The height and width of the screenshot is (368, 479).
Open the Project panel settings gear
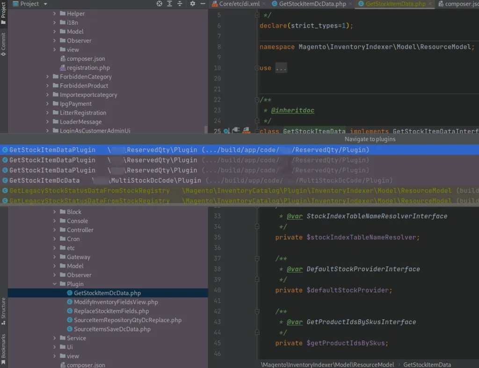192,4
